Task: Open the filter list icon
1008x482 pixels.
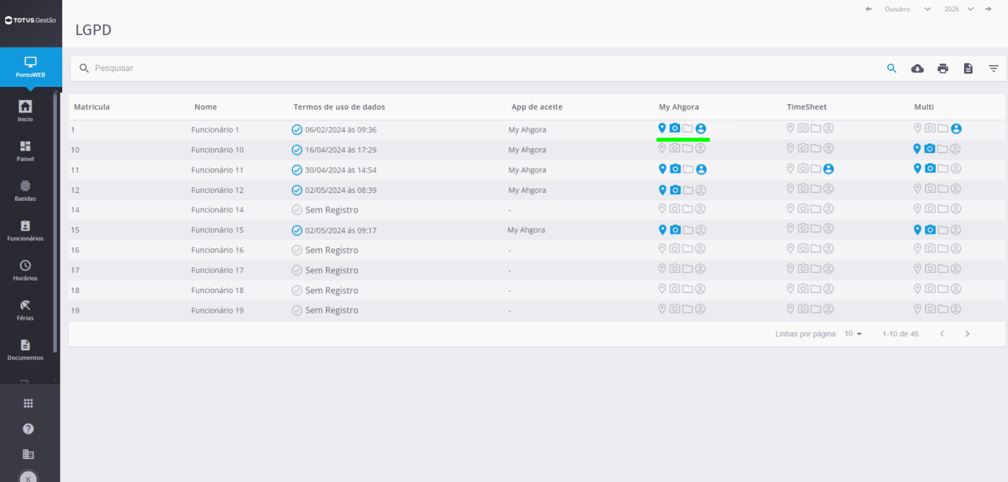Action: pos(993,68)
